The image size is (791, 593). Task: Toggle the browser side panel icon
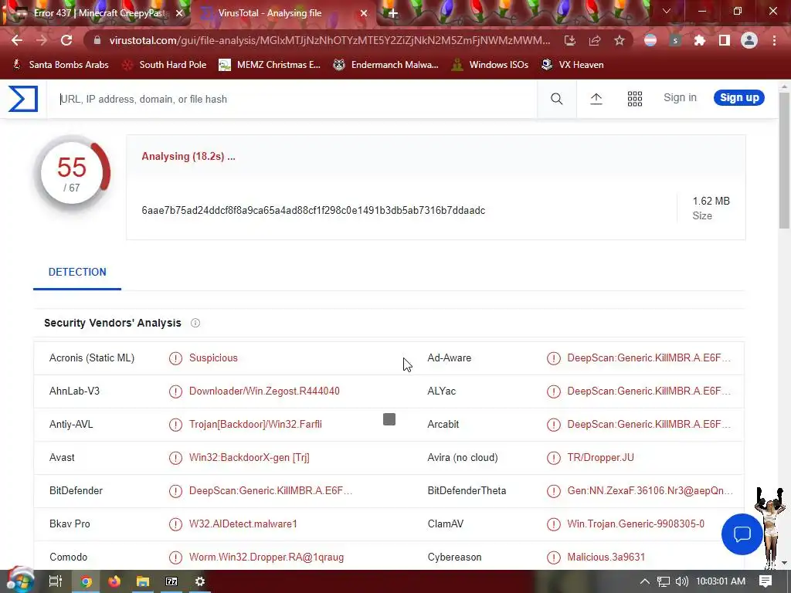pos(725,40)
